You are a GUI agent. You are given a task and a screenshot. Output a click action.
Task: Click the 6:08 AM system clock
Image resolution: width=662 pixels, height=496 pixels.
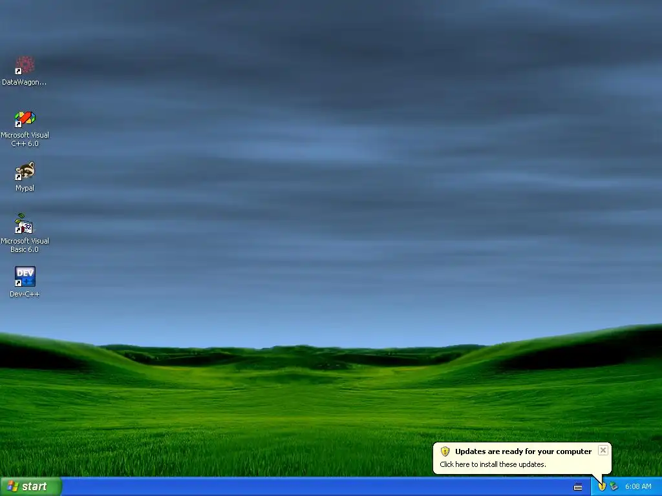[x=638, y=487]
